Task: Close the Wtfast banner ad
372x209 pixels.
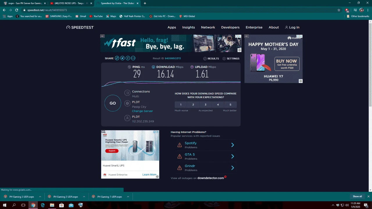Action: [240, 36]
